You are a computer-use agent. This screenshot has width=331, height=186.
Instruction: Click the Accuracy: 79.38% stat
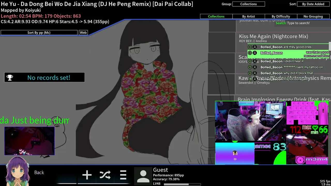(166, 179)
